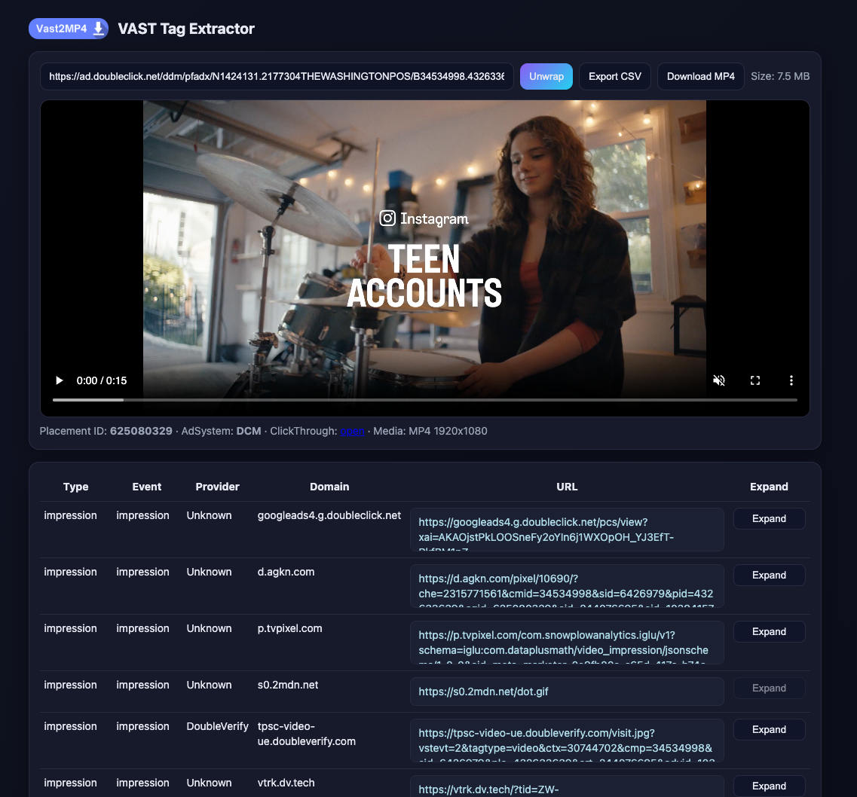Focus the VAST tag URL input field

277,76
